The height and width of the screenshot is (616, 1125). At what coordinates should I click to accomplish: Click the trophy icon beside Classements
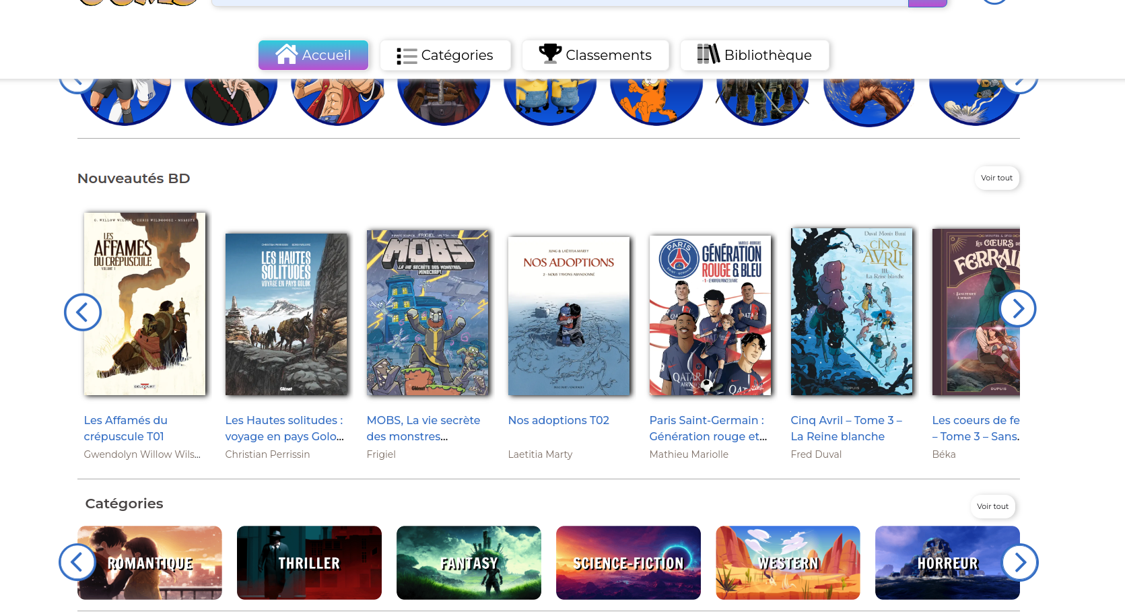pos(550,53)
